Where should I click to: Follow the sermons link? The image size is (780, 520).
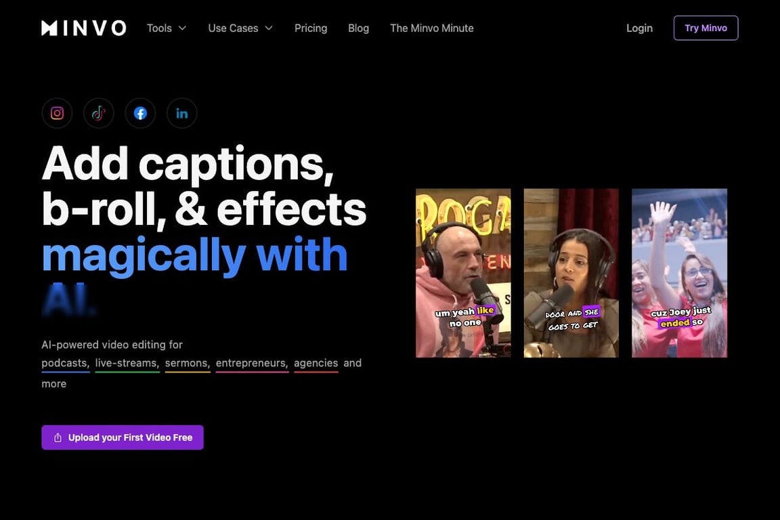coord(188,364)
